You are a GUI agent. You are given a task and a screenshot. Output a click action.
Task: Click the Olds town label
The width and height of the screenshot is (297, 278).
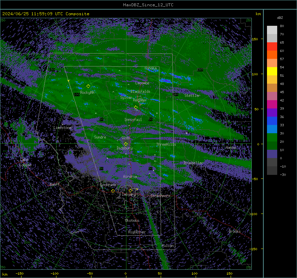click(126, 138)
